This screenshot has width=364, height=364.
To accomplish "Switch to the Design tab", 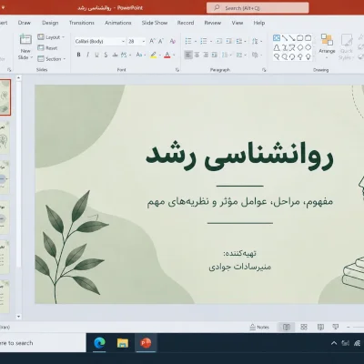I will click(50, 23).
